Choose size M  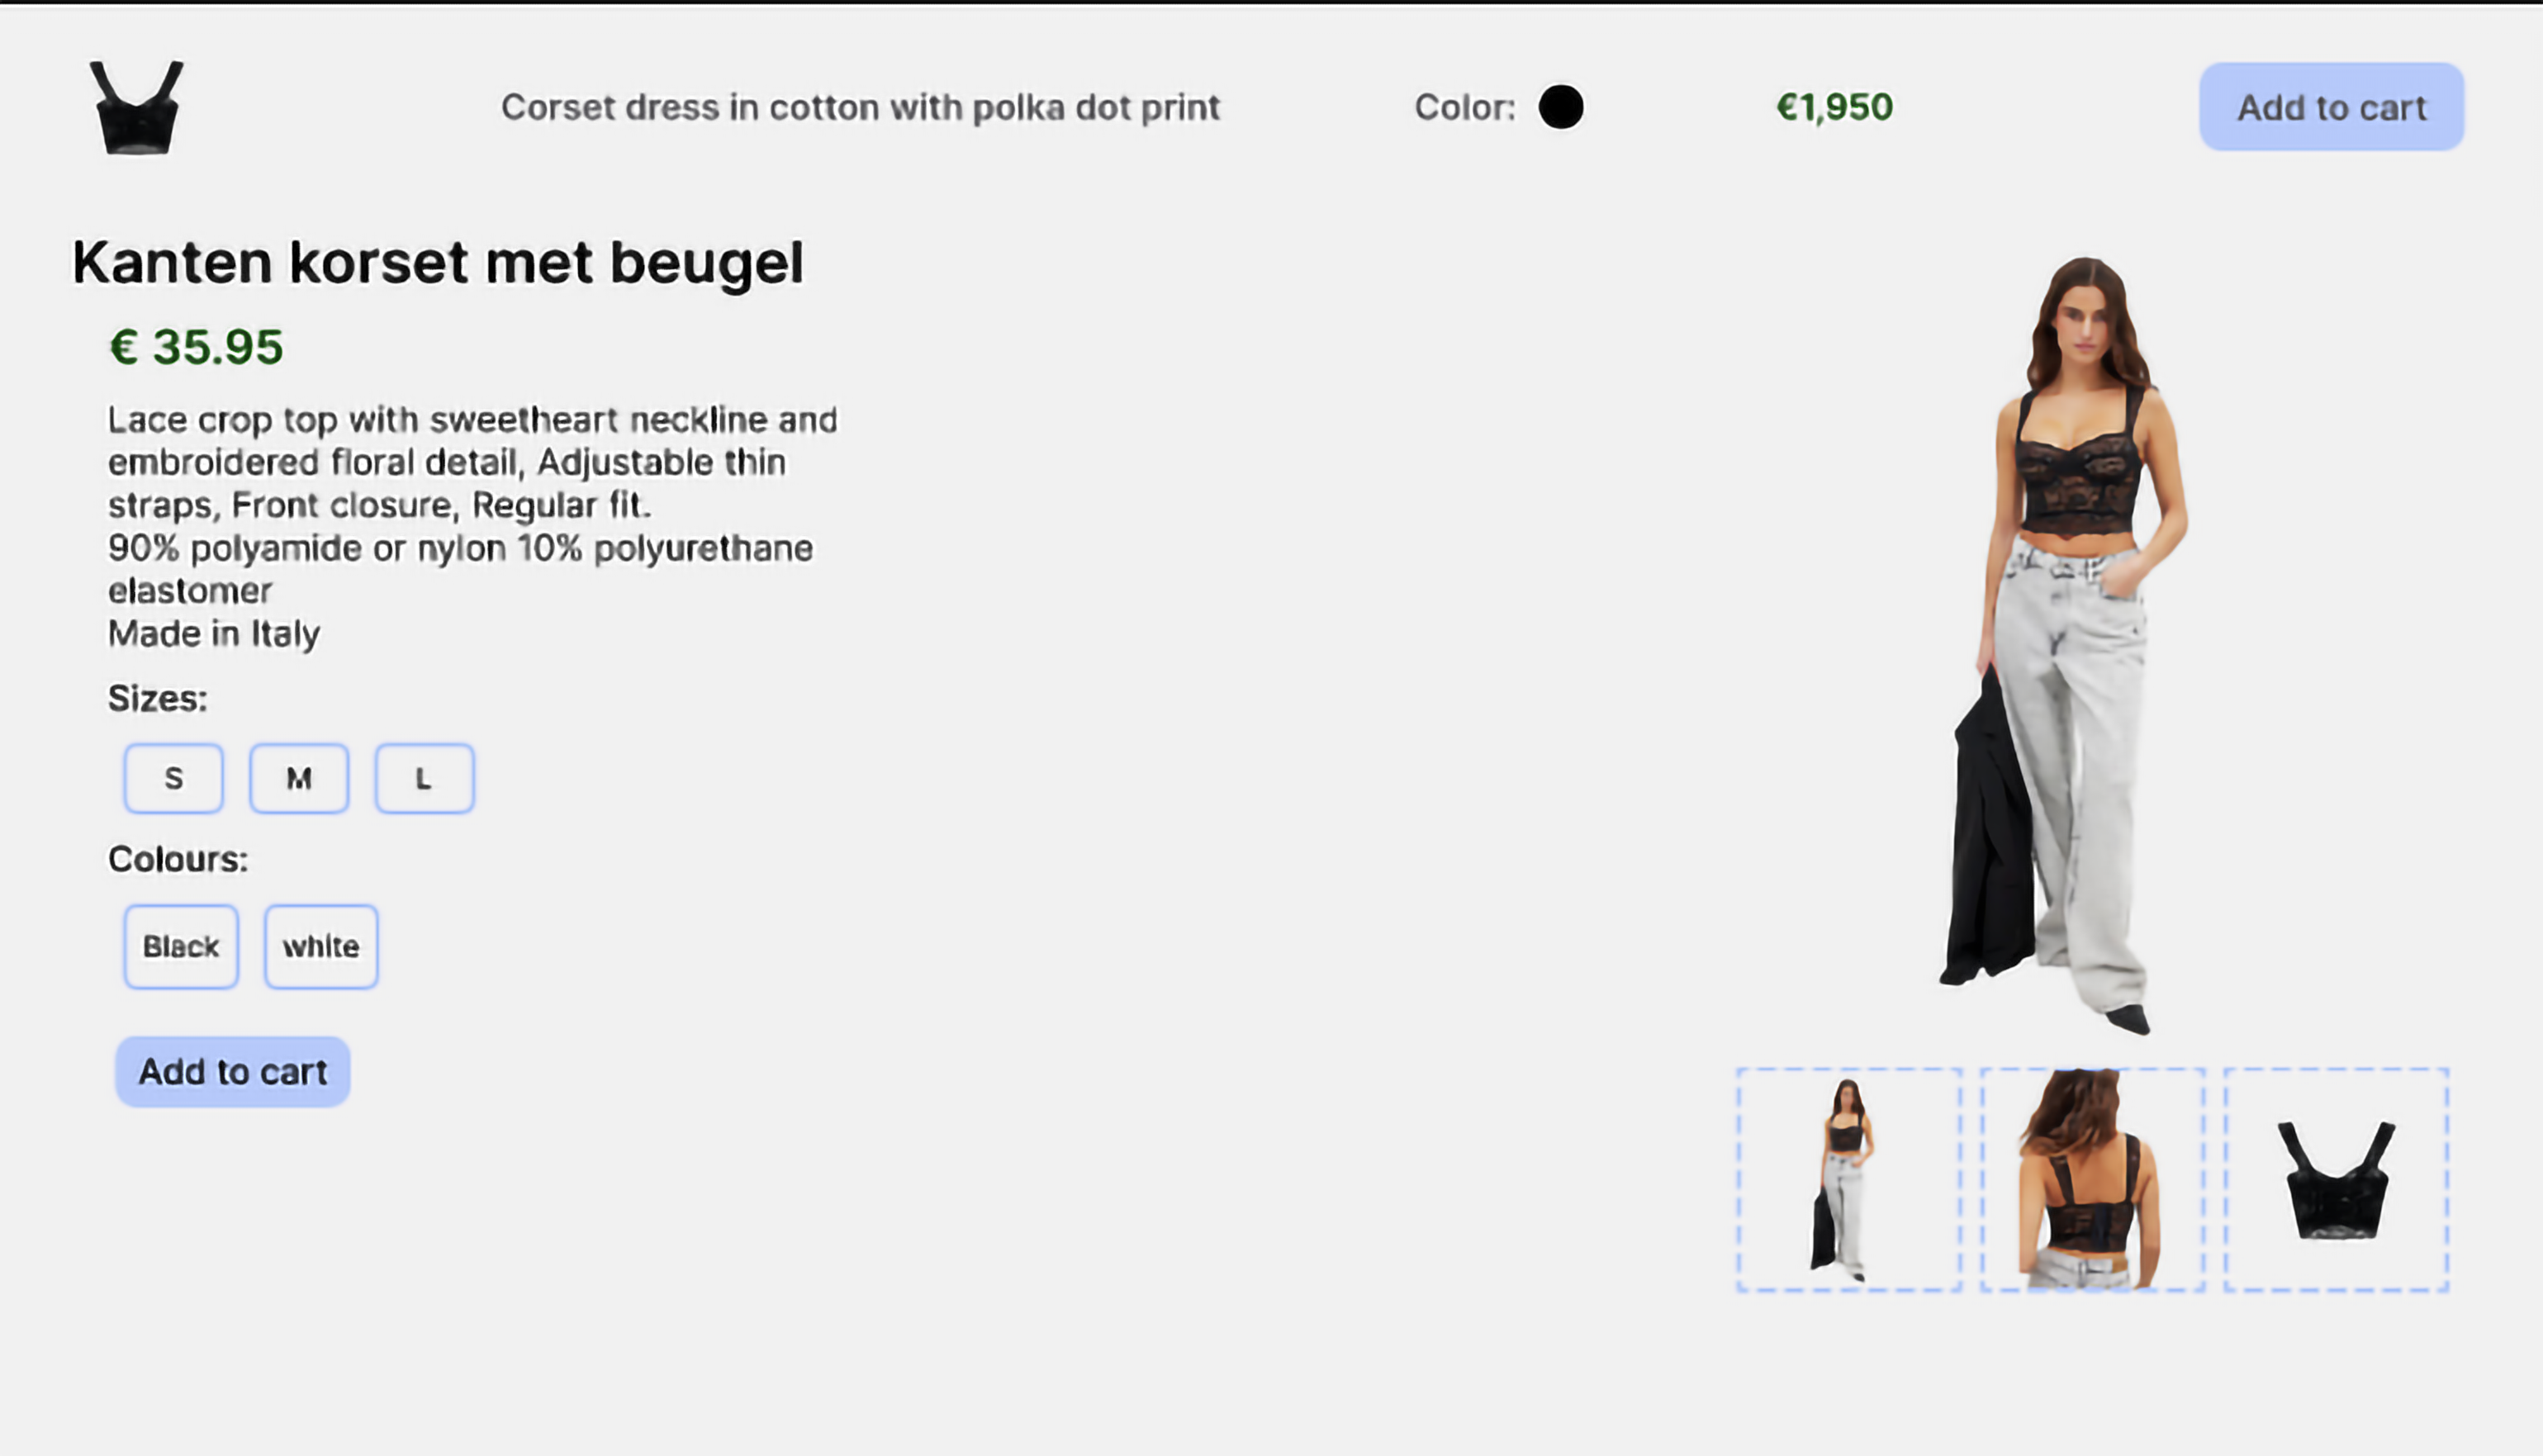[x=299, y=778]
